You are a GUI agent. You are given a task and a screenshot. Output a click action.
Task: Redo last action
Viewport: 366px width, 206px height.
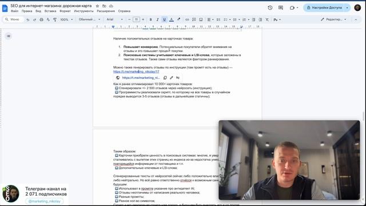[34, 19]
